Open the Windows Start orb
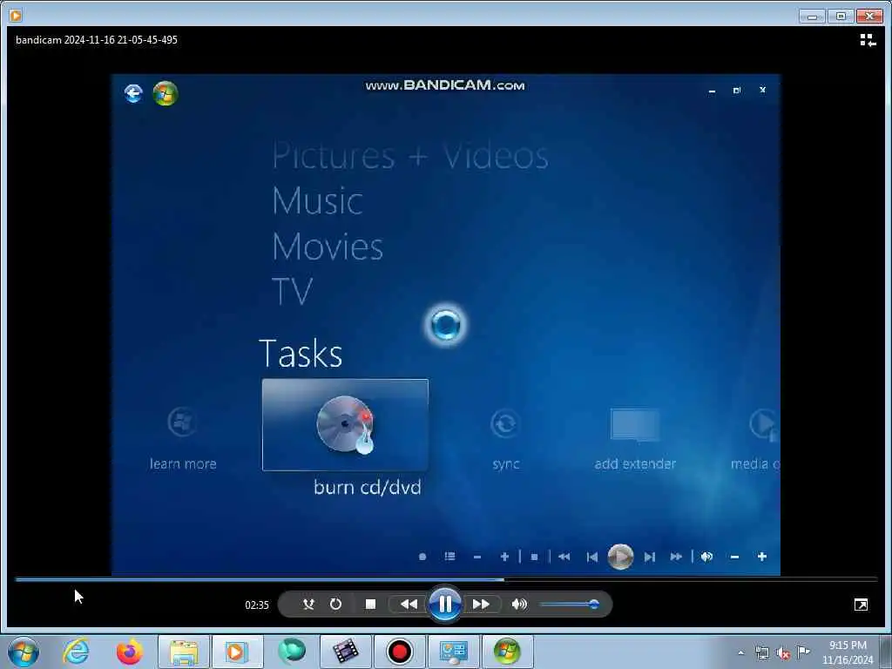The image size is (892, 669). pos(24,652)
